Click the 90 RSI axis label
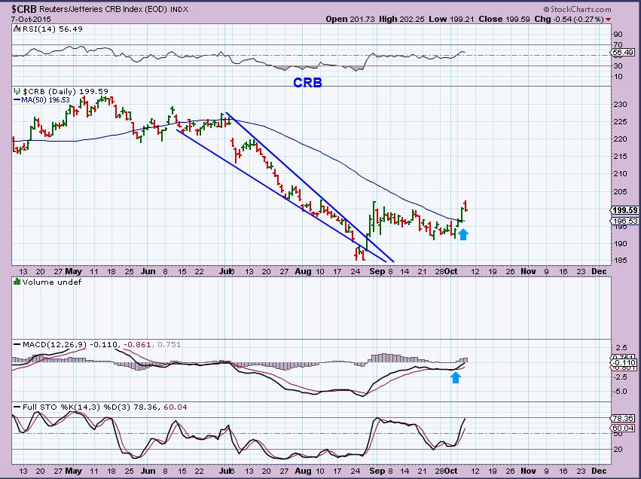This screenshot has width=641, height=479. pyautogui.click(x=618, y=35)
